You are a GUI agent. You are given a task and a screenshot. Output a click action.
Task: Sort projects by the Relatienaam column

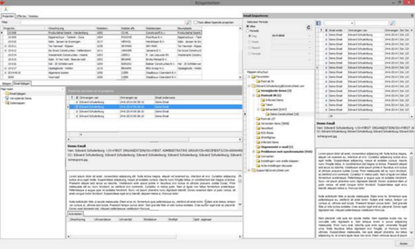coord(161,28)
